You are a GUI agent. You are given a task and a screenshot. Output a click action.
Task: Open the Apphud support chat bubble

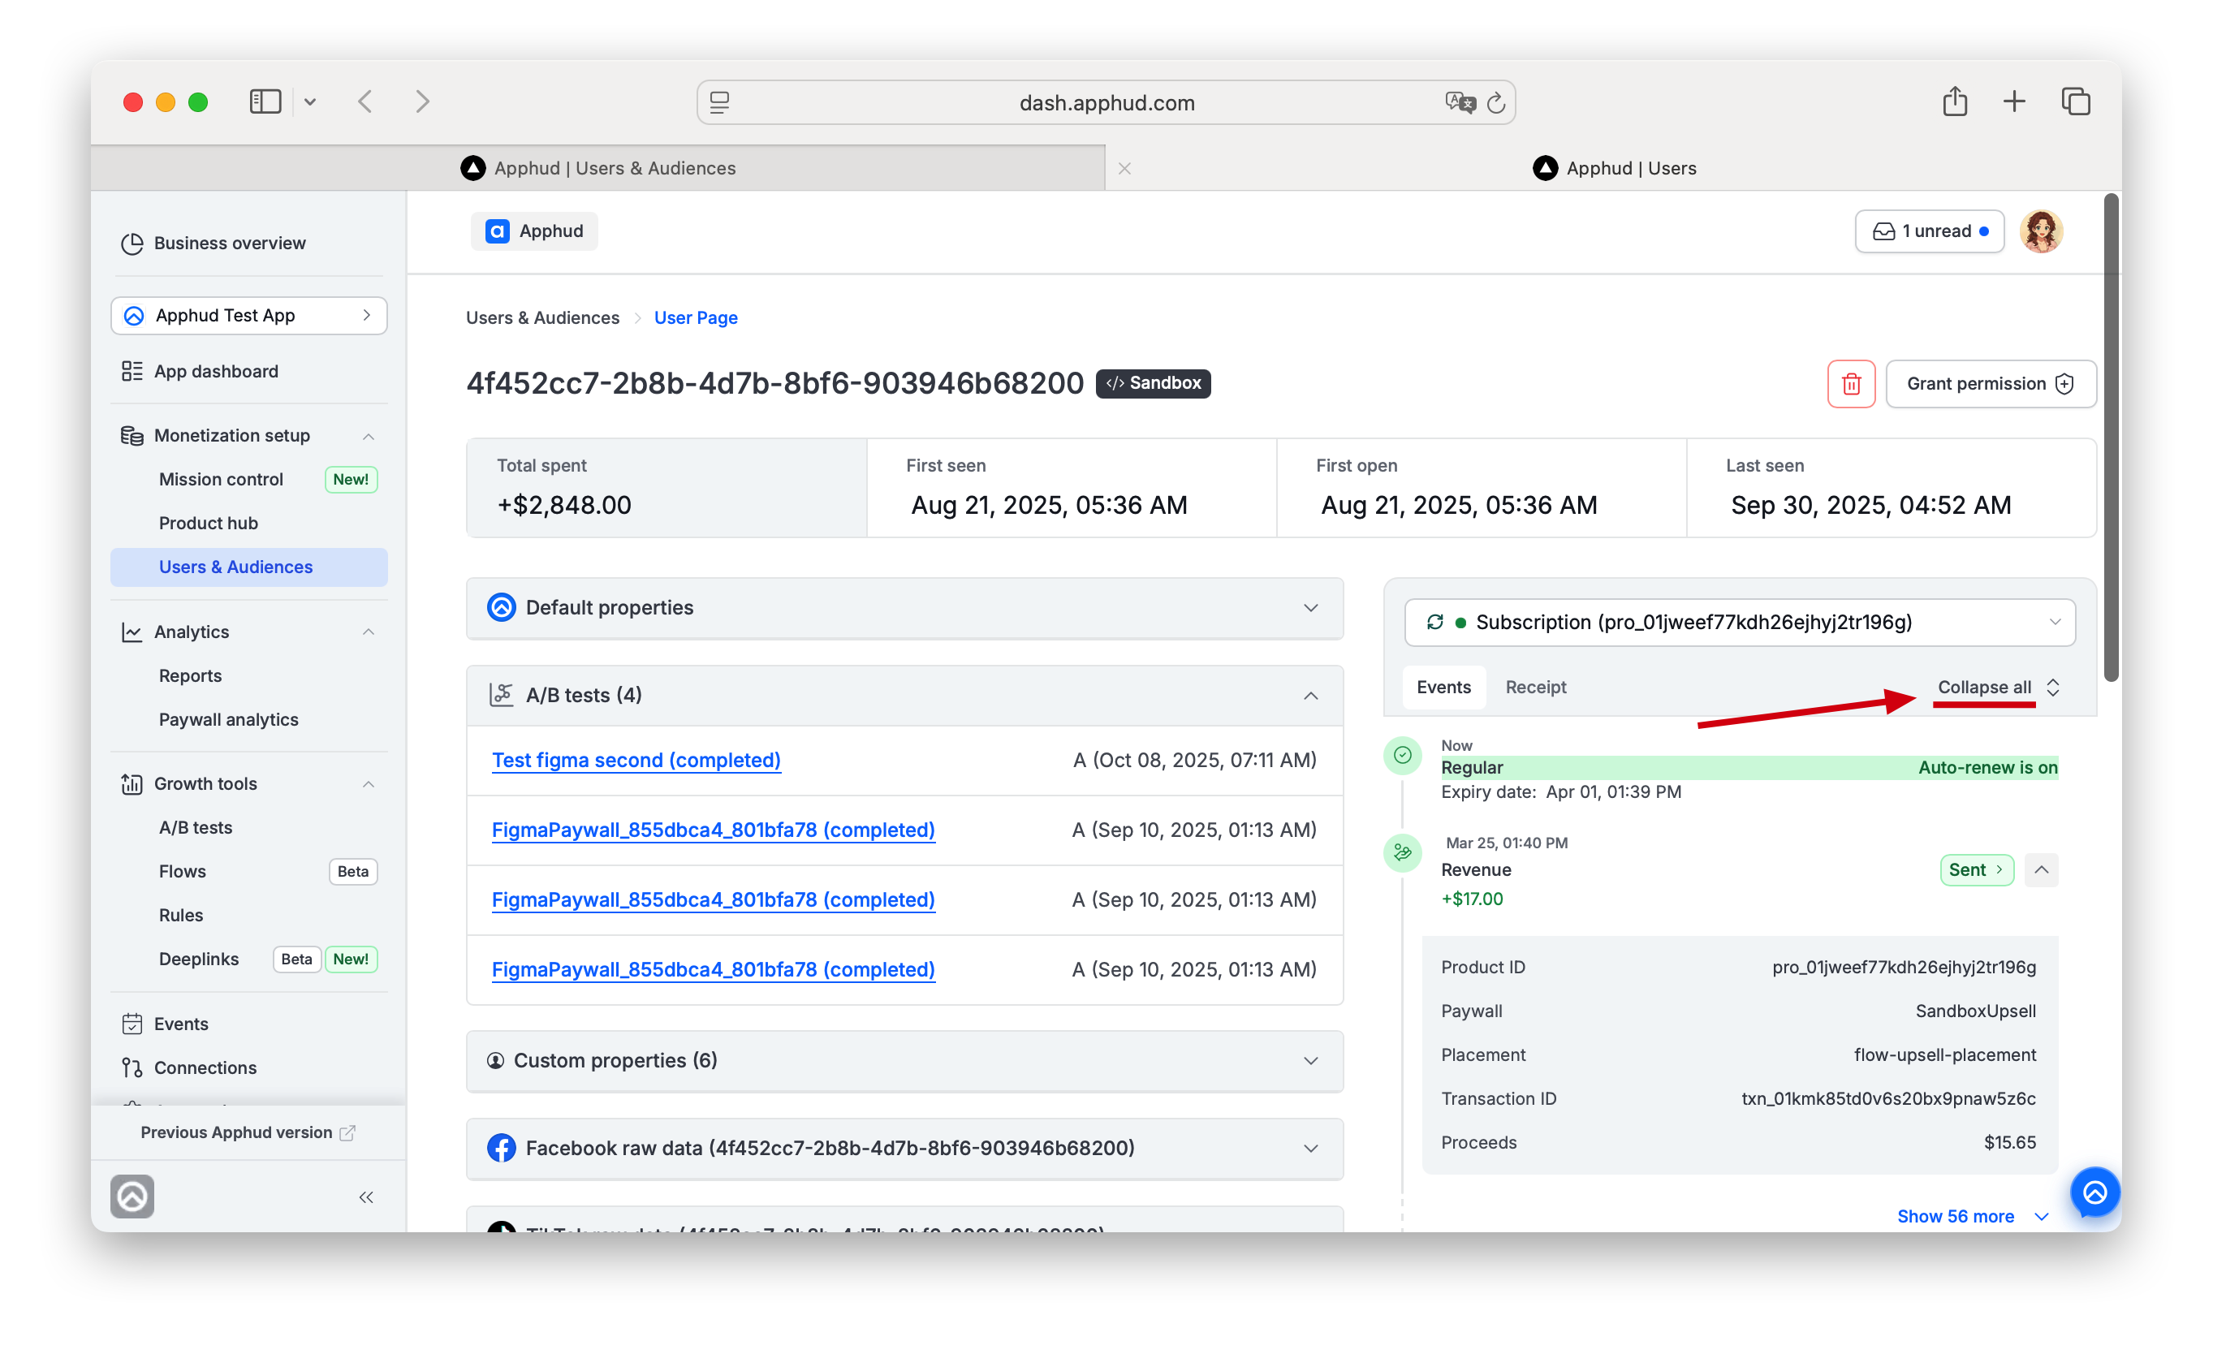2094,1192
